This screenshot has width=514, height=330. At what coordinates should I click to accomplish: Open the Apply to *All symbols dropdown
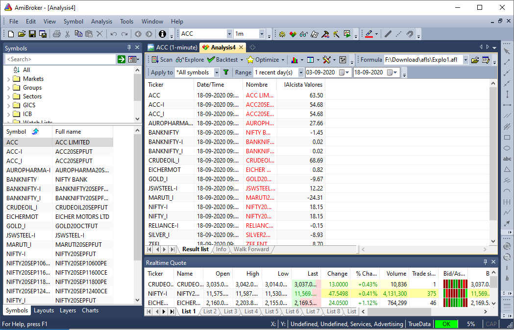(x=217, y=72)
